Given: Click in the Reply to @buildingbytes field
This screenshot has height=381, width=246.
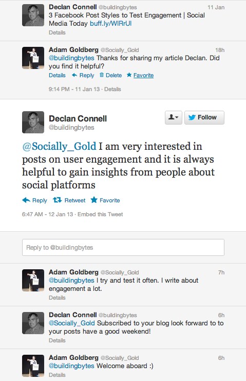Looking at the screenshot, I should click(123, 247).
